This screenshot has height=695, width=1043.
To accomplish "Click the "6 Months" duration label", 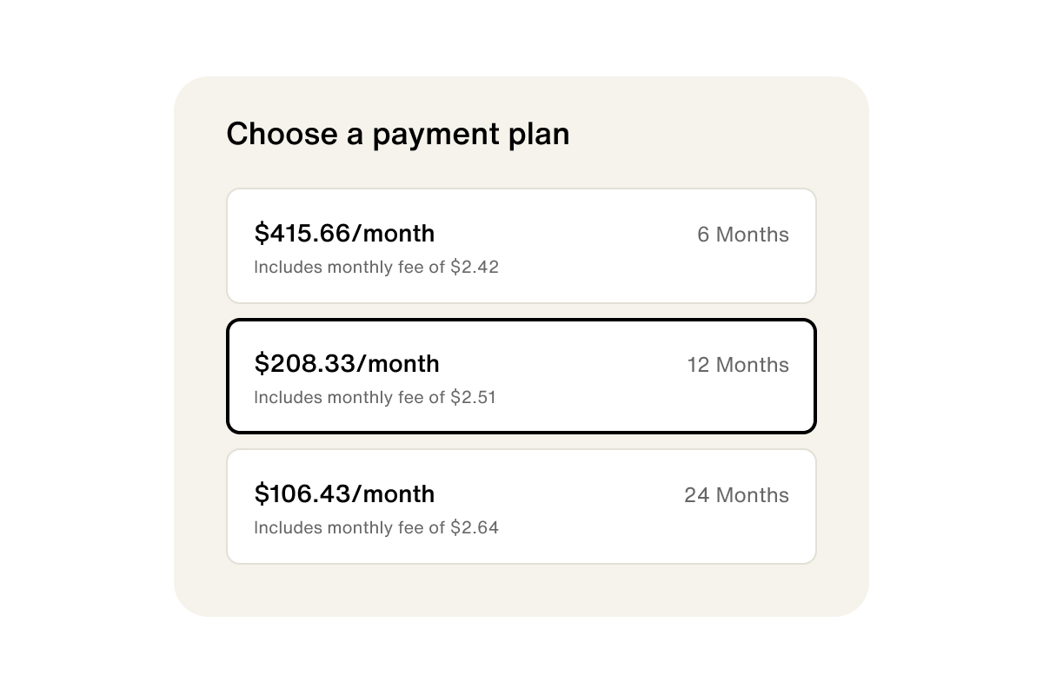I will [x=742, y=235].
